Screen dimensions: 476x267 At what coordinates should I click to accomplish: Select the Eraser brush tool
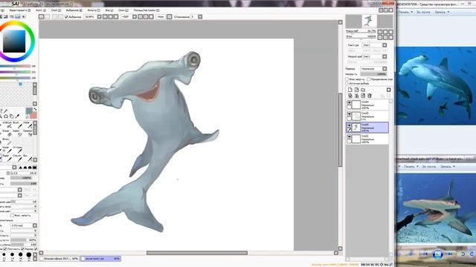7,133
